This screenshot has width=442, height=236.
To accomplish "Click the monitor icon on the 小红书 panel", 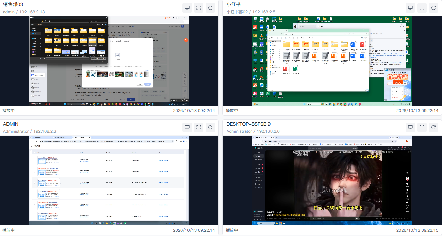I will pyautogui.click(x=410, y=8).
